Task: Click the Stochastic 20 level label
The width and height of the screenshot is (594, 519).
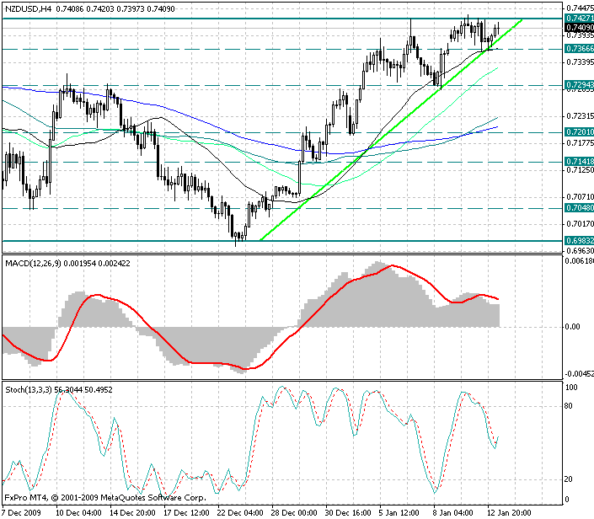Action: [569, 479]
